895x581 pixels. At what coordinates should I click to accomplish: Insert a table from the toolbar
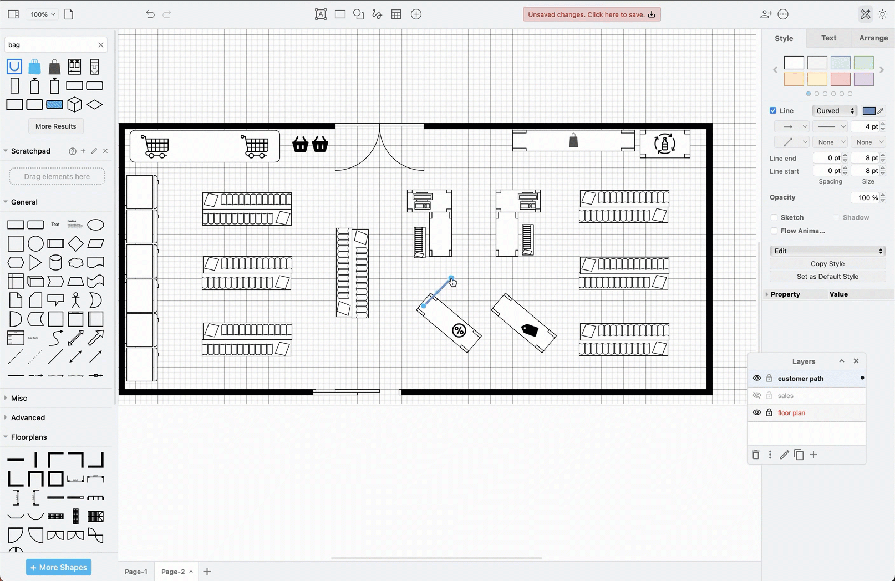point(396,14)
